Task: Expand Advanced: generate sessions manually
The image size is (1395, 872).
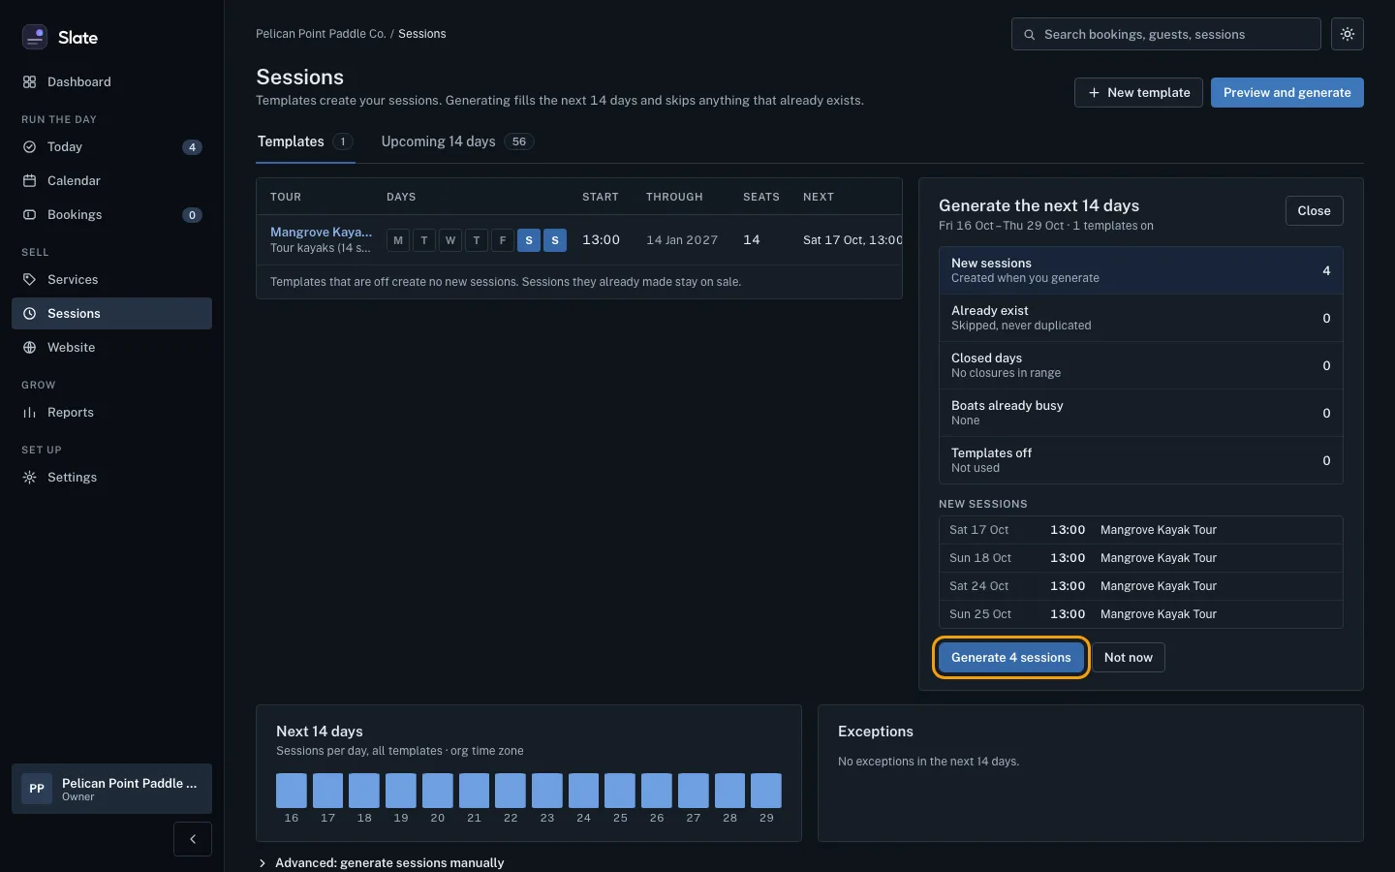Action: pyautogui.click(x=381, y=862)
